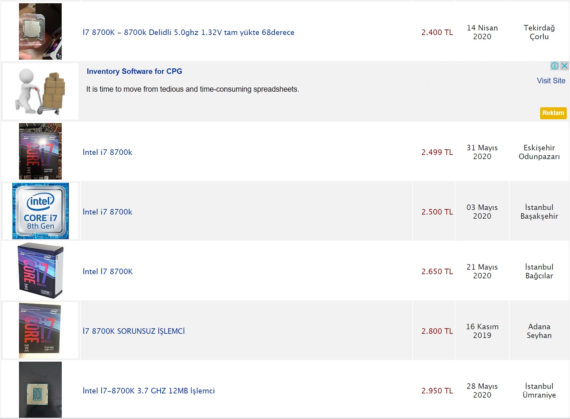Click the bare CPU chip thumbnail

(40, 390)
